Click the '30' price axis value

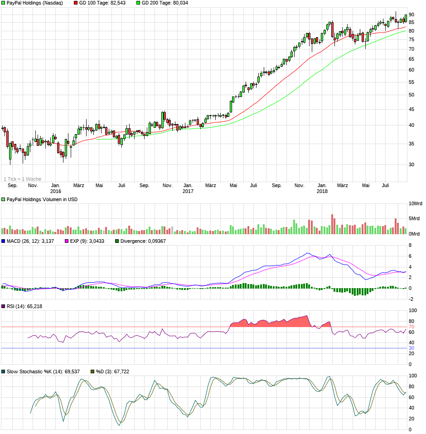(x=411, y=165)
